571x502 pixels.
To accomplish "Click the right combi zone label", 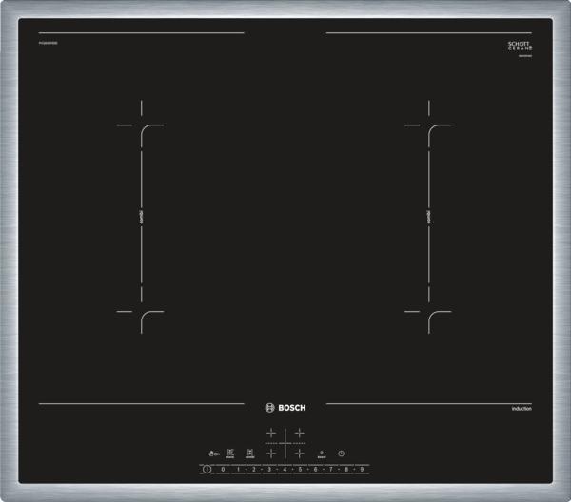I will coord(429,217).
